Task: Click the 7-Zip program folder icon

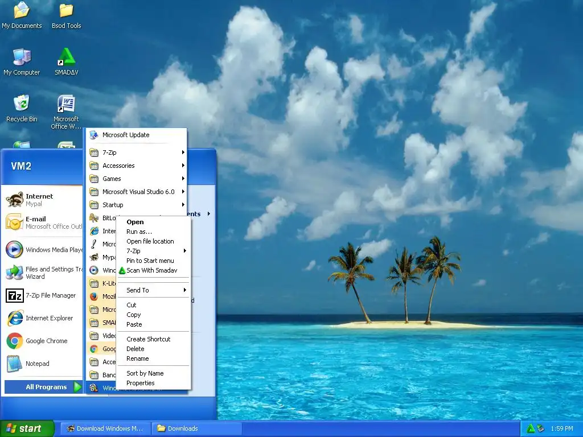Action: tap(94, 152)
